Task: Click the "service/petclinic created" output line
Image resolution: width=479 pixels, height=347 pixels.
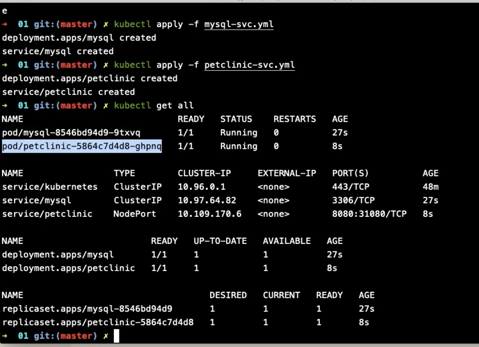Action: coord(68,92)
